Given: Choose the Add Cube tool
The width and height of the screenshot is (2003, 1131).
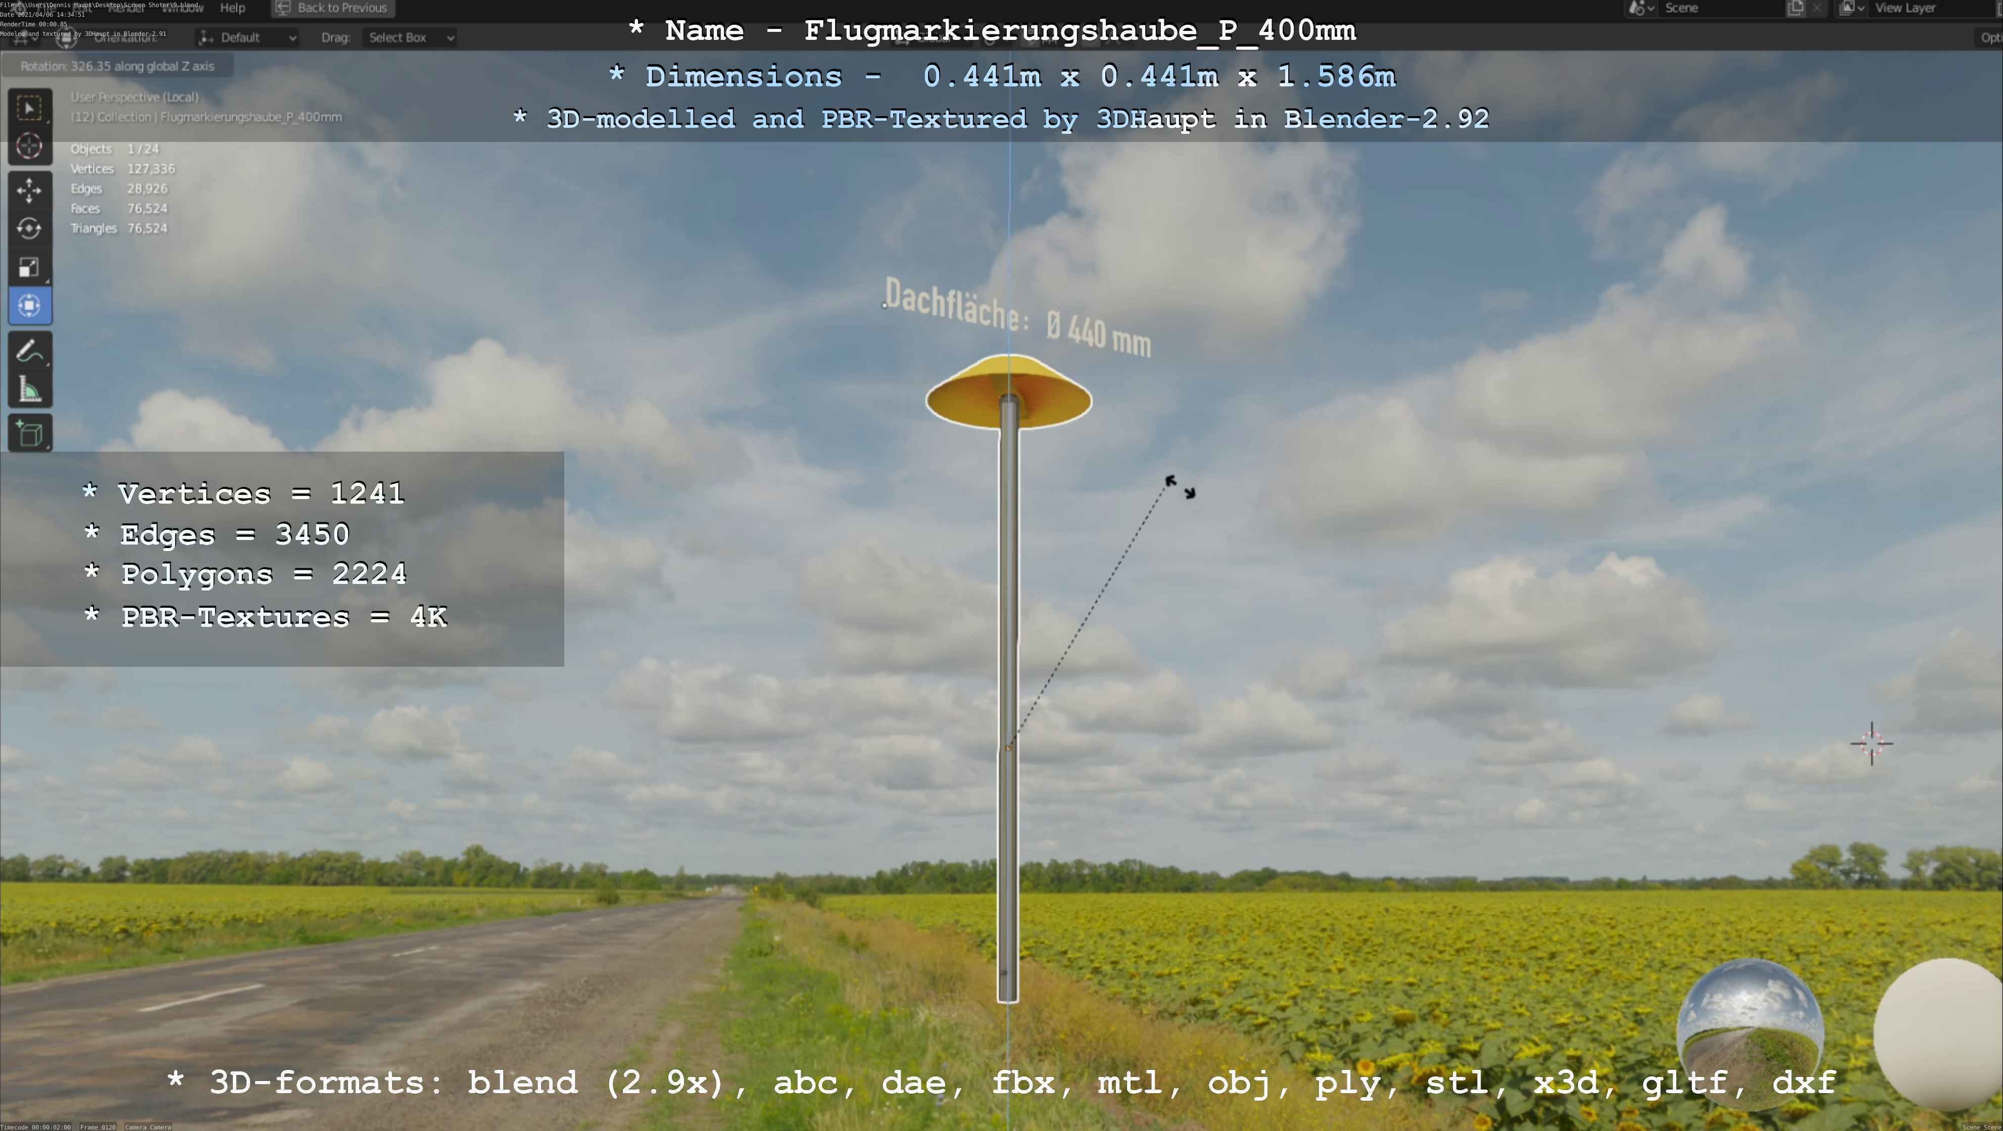Looking at the screenshot, I should 29,433.
